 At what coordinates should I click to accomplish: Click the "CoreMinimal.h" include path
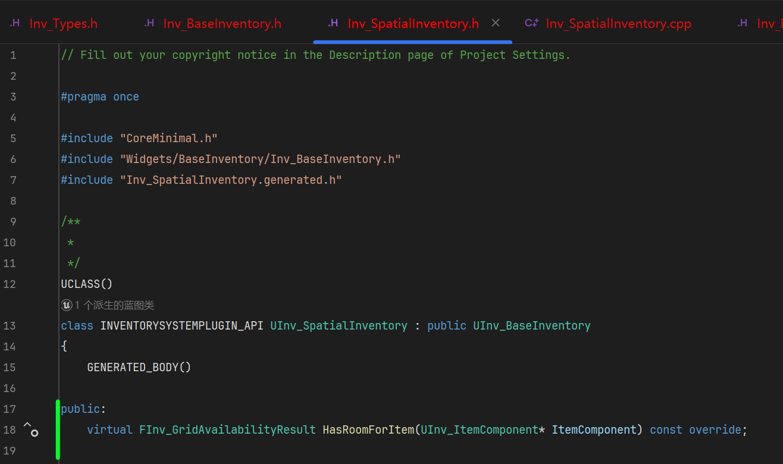click(x=168, y=138)
